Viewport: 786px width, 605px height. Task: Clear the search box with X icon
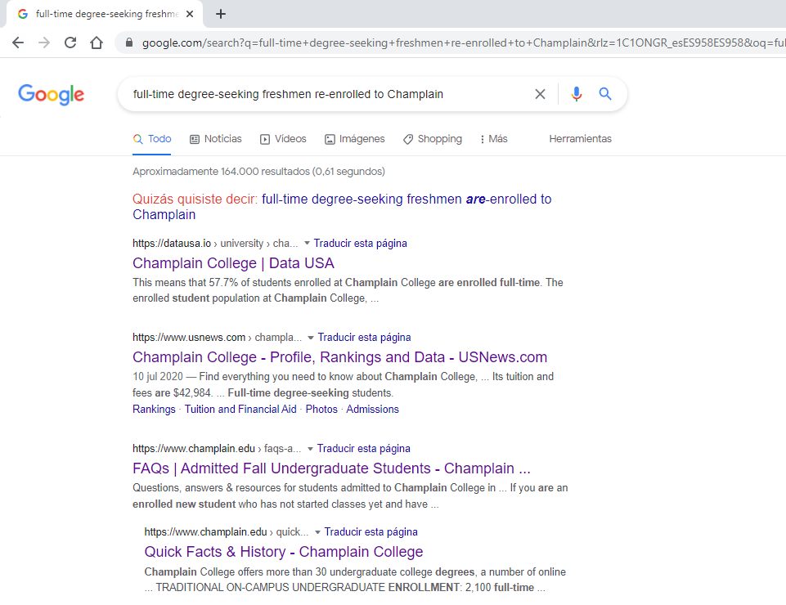[x=540, y=94]
